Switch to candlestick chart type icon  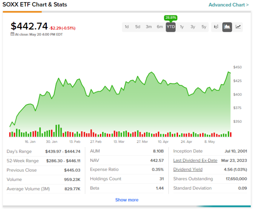(x=216, y=27)
